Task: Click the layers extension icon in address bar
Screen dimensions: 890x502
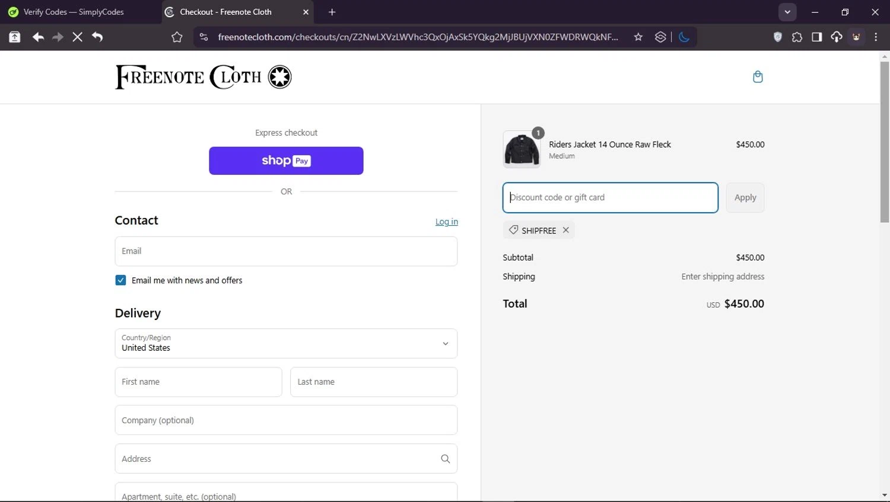Action: coord(660,37)
